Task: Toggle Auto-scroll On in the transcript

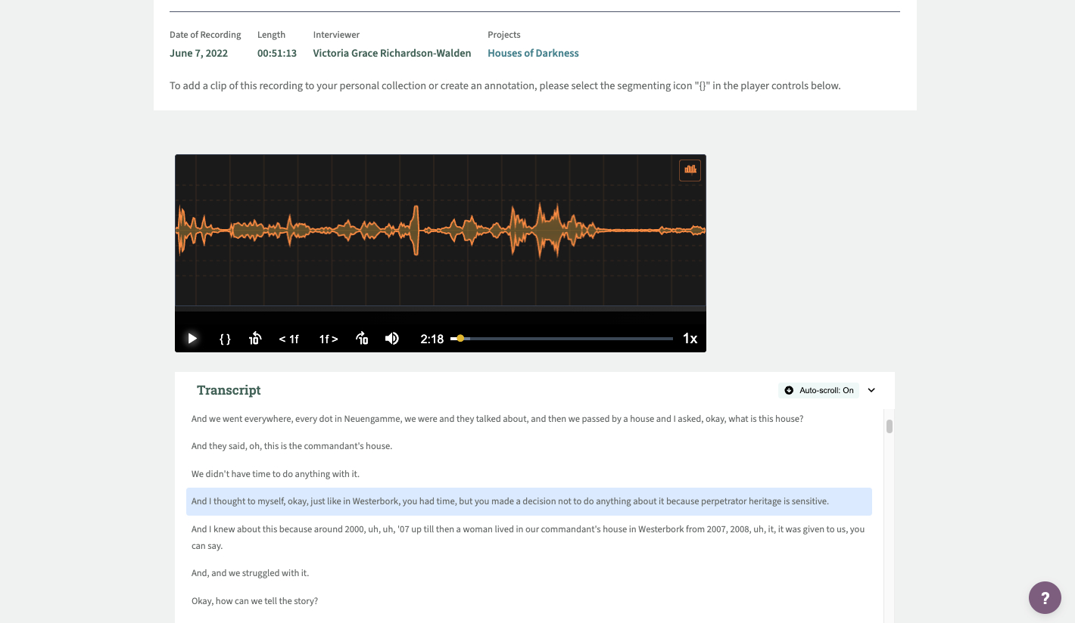Action: 818,390
